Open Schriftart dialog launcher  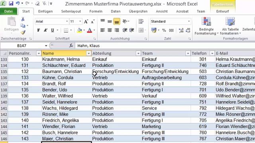[94, 39]
